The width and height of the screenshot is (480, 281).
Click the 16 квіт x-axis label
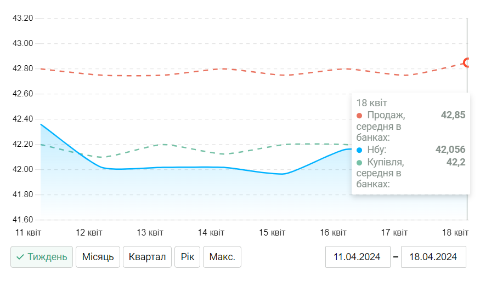pos(333,233)
